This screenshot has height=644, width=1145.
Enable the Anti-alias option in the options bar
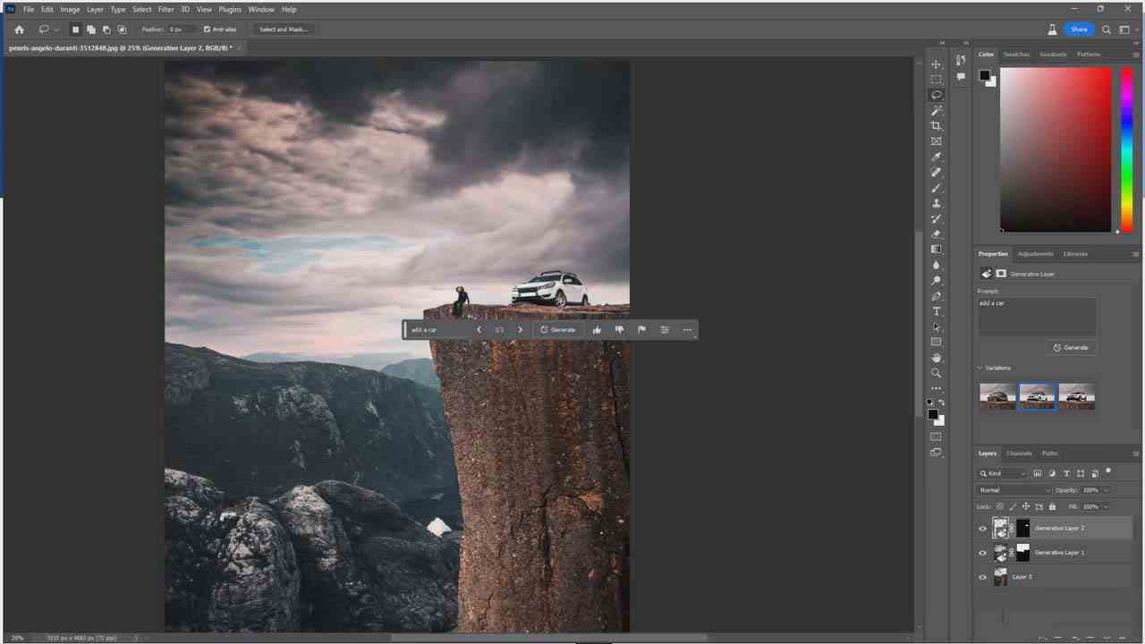(x=207, y=29)
